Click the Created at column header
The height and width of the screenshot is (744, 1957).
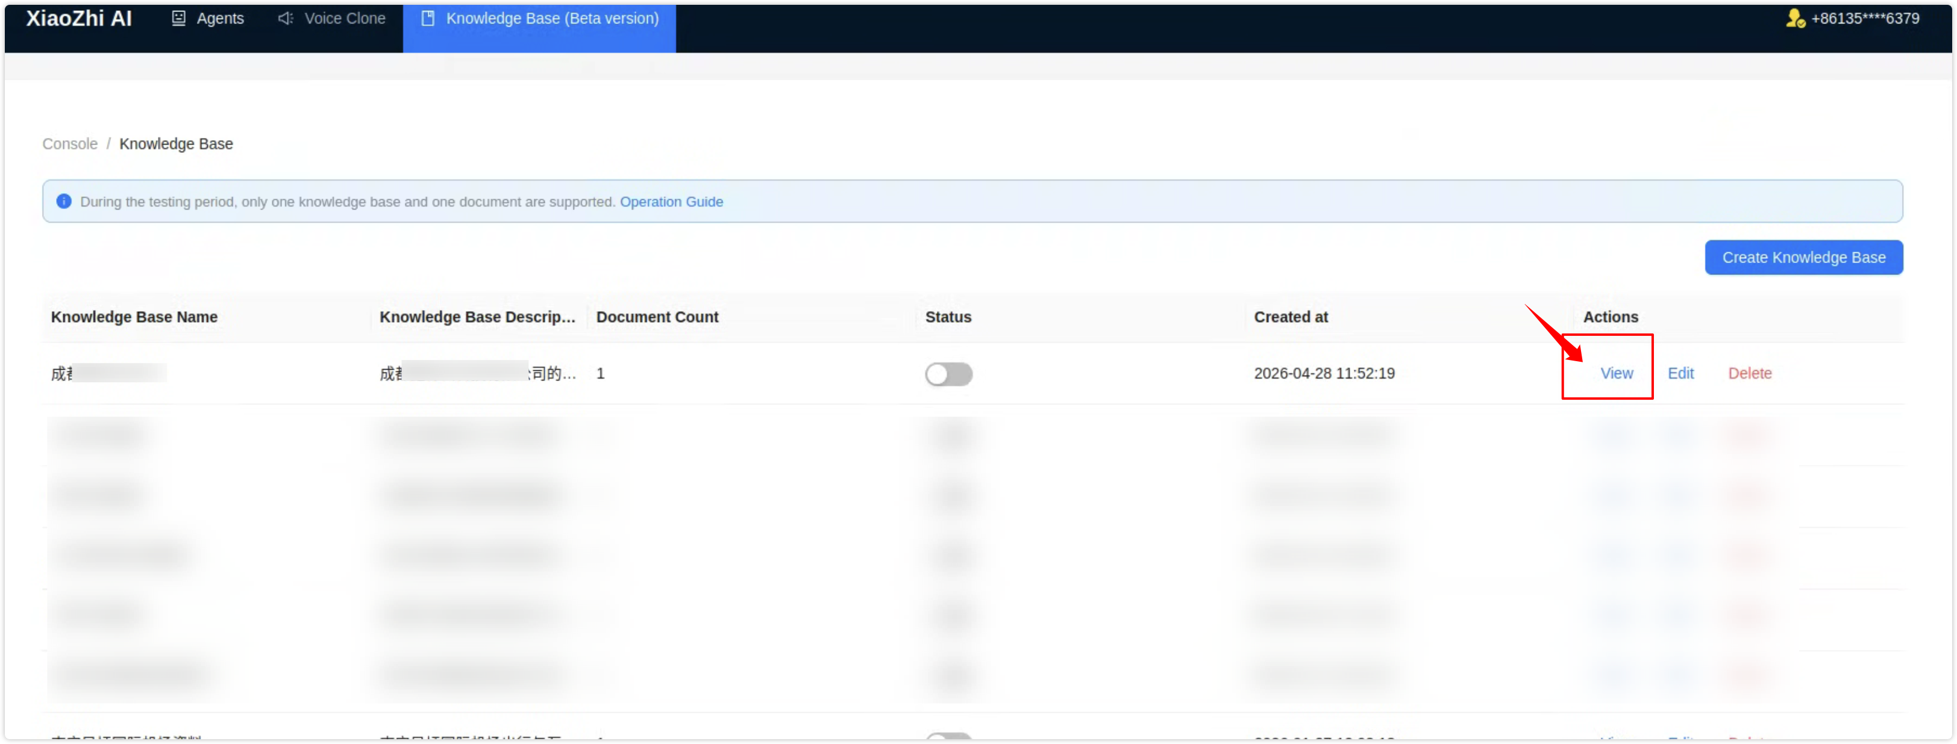1291,317
